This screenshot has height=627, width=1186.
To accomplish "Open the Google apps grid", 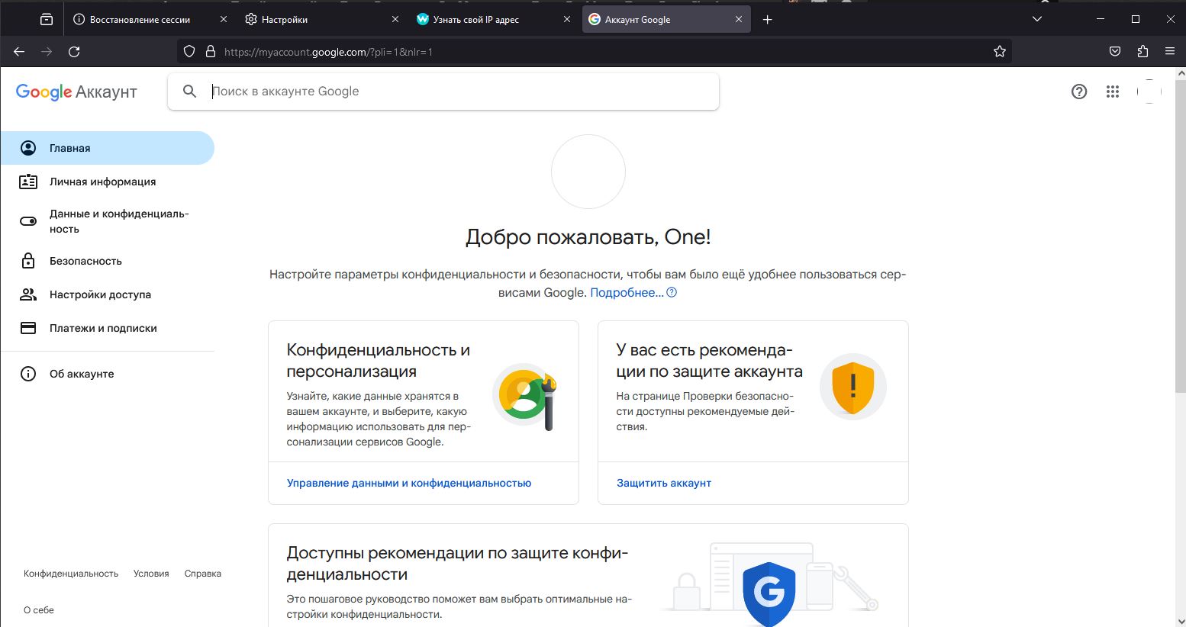I will pos(1113,92).
